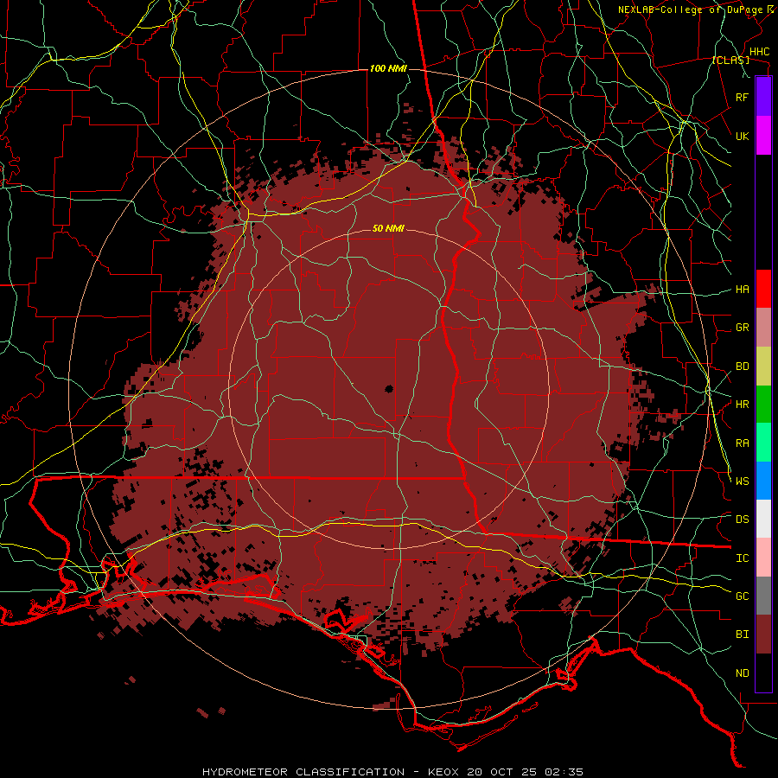Viewport: 778px width, 778px height.
Task: Click the HA legend label
Action: pyautogui.click(x=742, y=289)
